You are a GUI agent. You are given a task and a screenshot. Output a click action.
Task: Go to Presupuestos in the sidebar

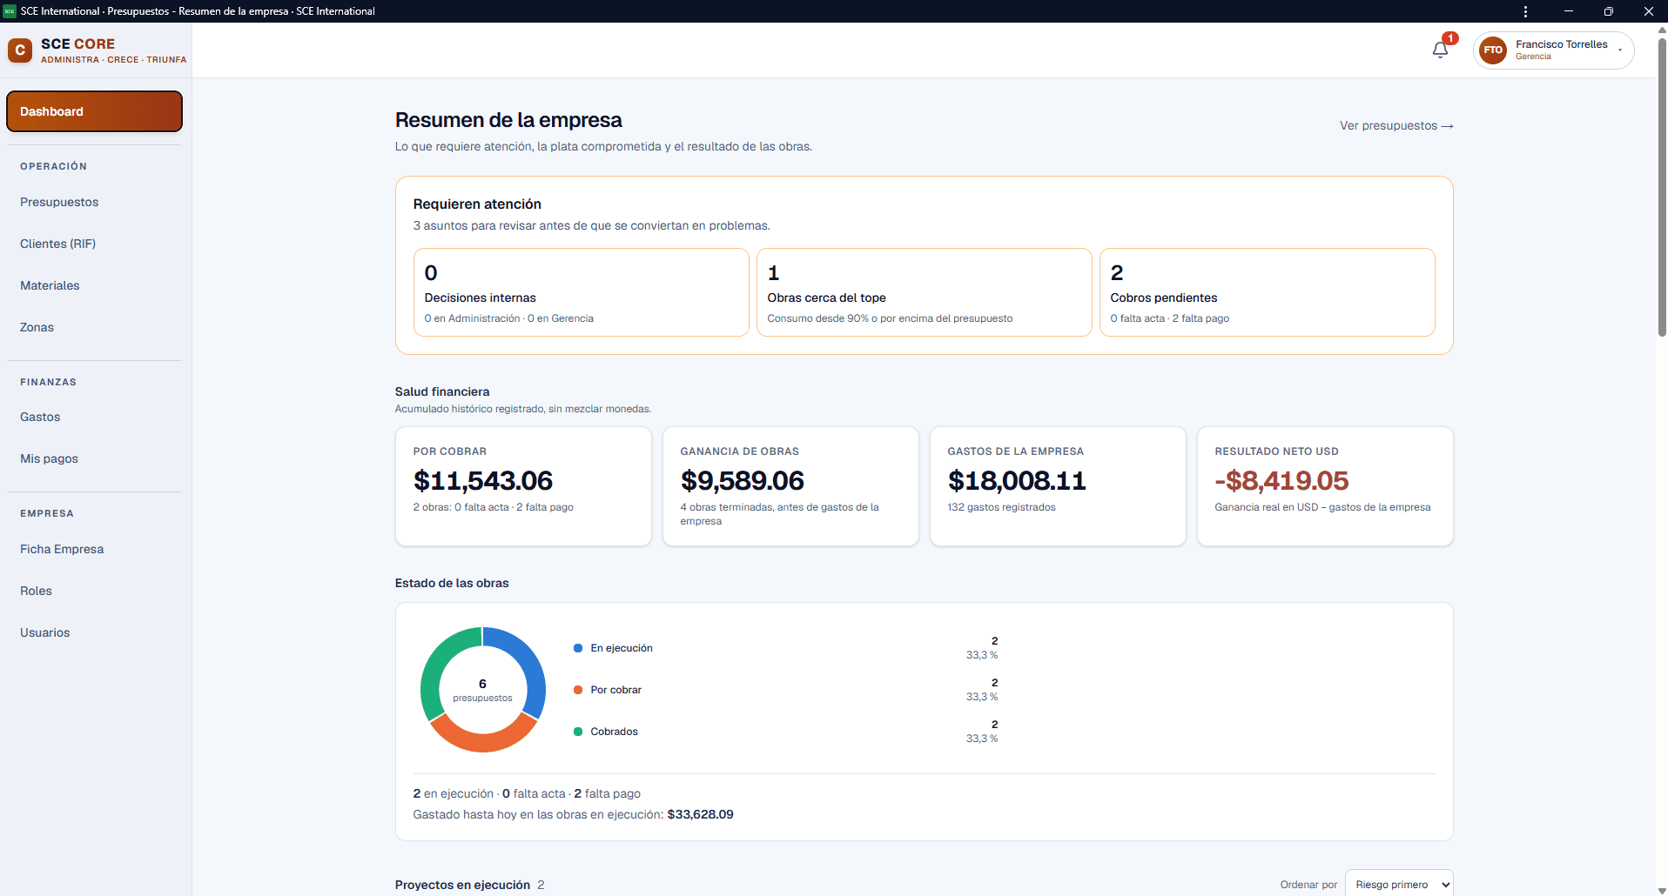[59, 202]
